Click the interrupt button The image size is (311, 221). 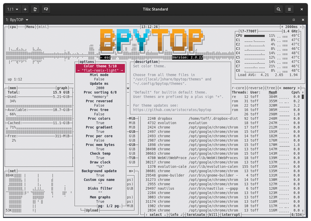click(x=231, y=215)
